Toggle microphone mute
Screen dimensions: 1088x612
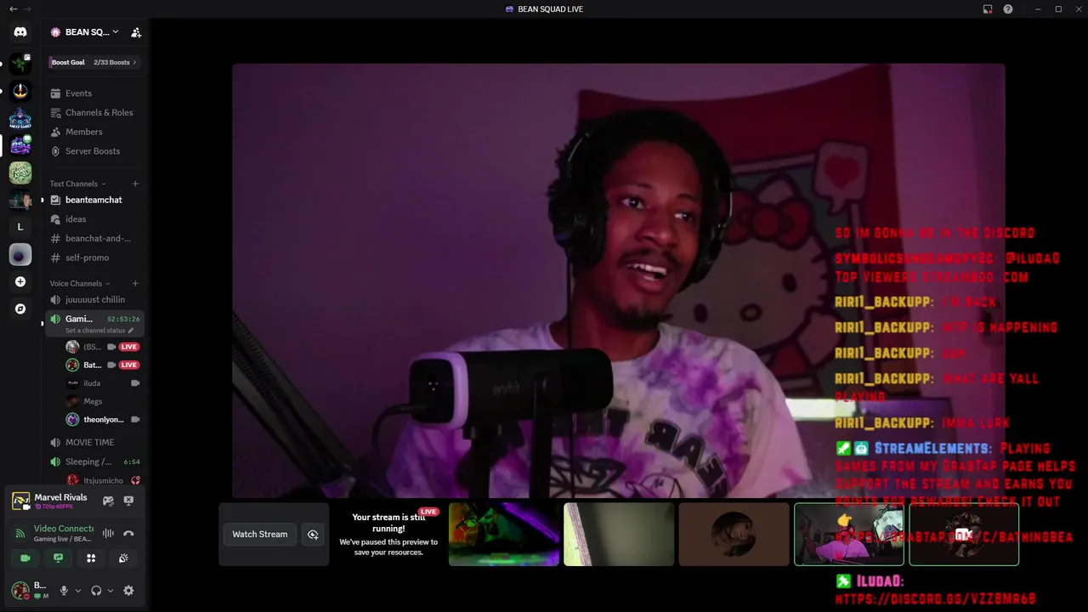(64, 591)
